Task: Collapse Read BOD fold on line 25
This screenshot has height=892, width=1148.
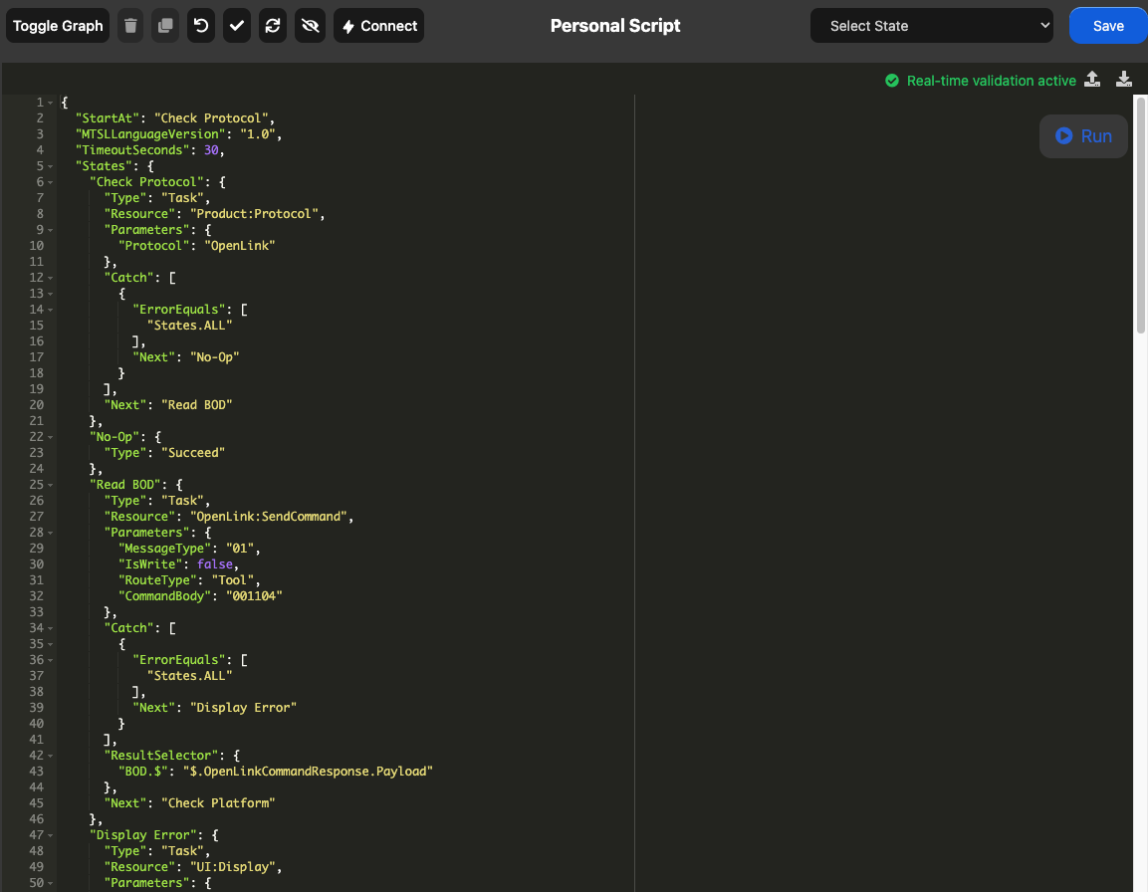Action: (51, 485)
